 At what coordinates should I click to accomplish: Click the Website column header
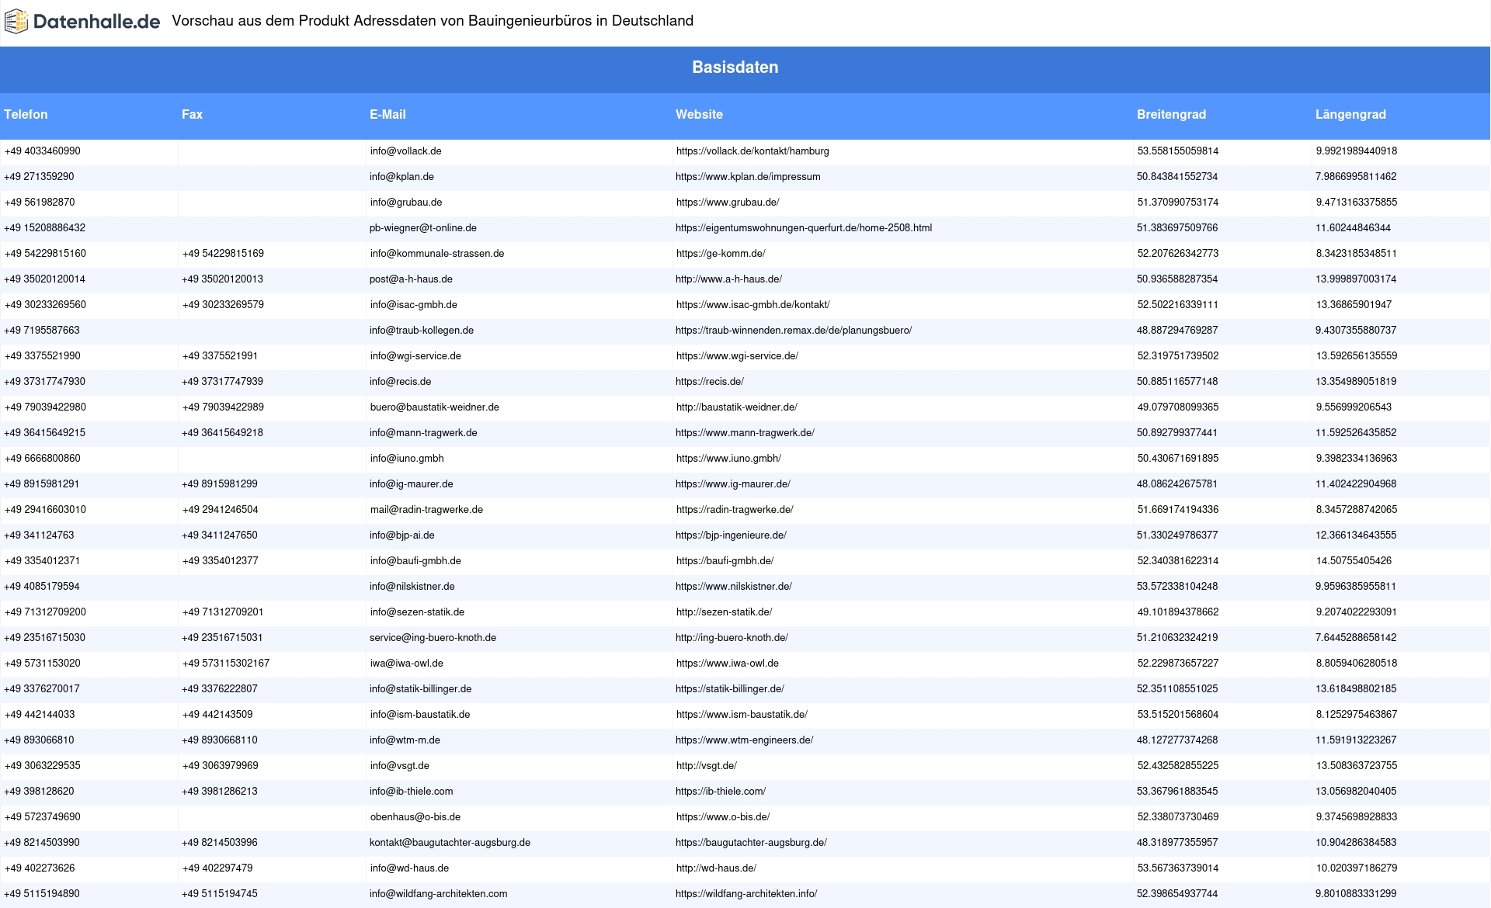[699, 115]
